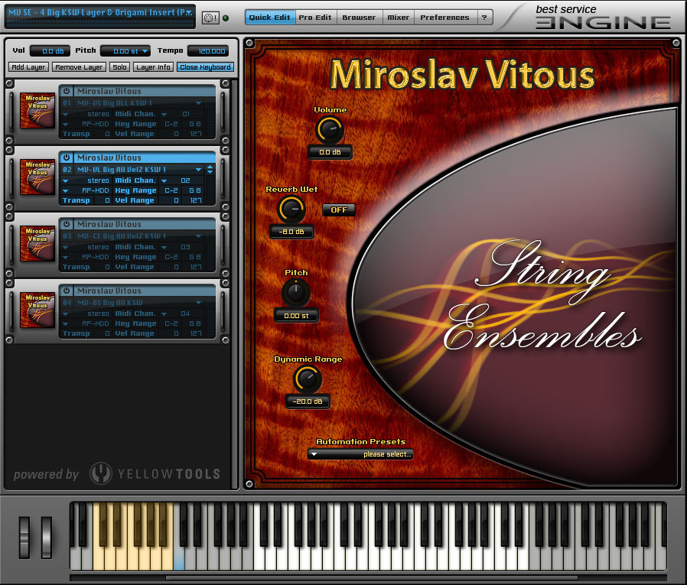Adjust the Pitch knob
Screen dimensions: 687x585
[296, 293]
